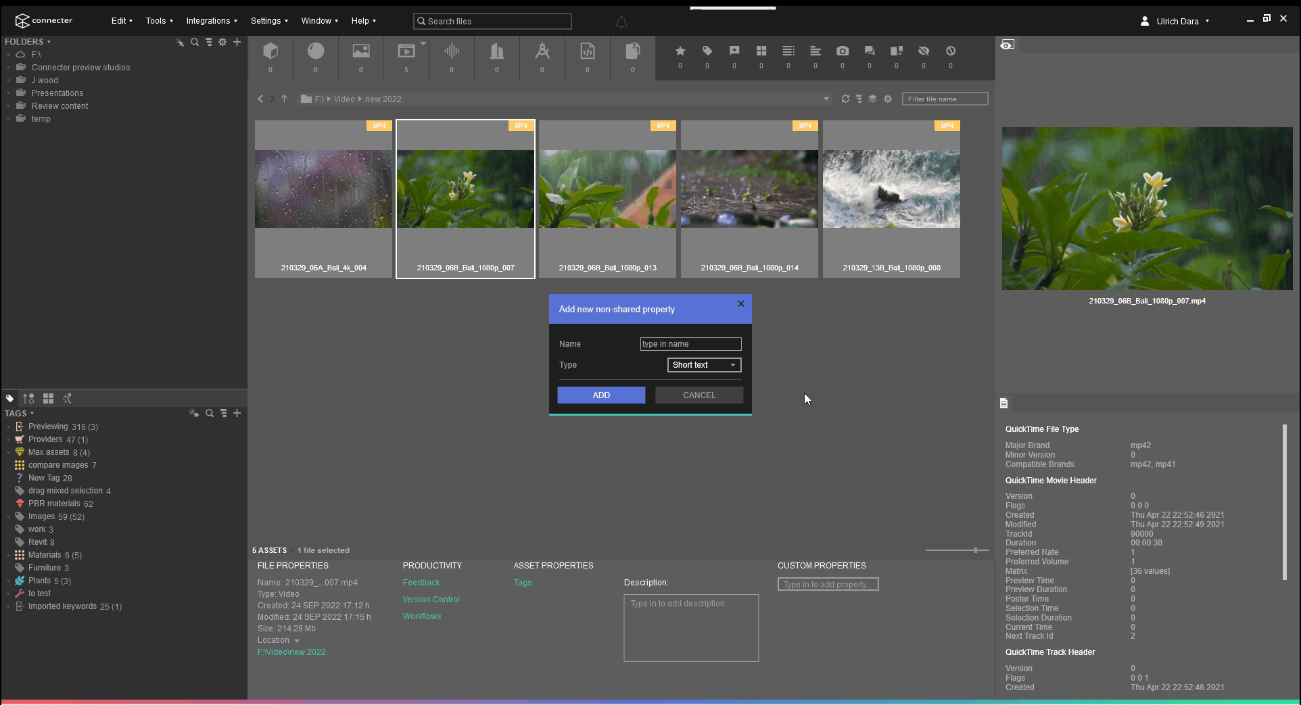Search tags magnifier icon
The height and width of the screenshot is (705, 1301).
(210, 413)
